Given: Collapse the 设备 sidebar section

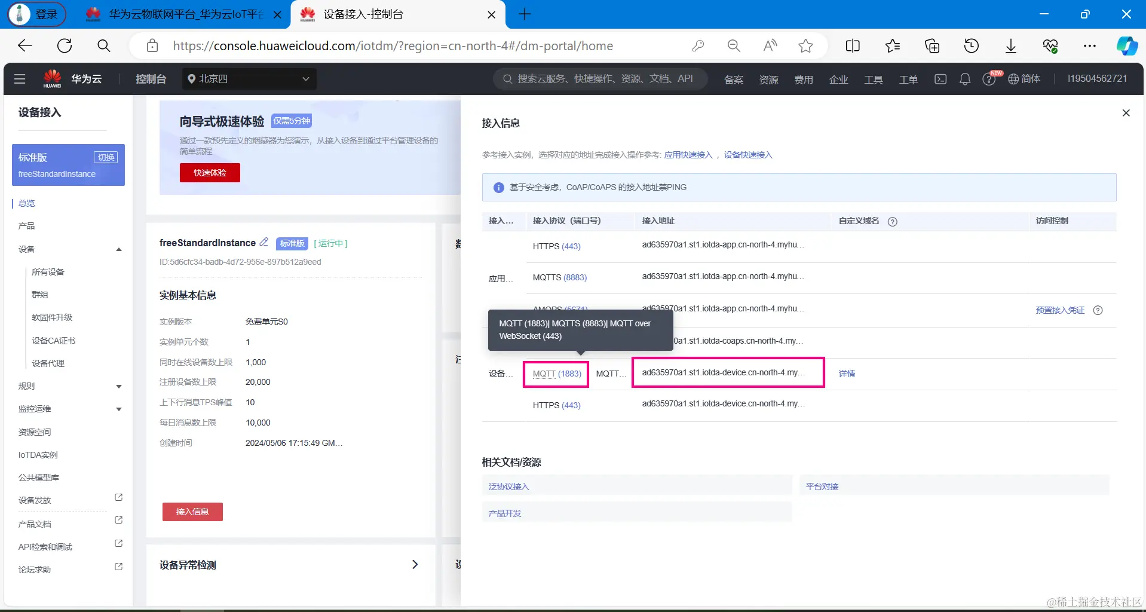Looking at the screenshot, I should [x=119, y=249].
